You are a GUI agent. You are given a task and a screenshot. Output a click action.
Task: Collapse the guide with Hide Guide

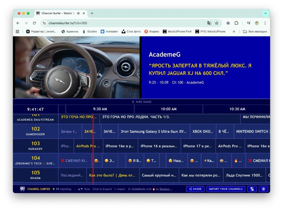[141, 102]
